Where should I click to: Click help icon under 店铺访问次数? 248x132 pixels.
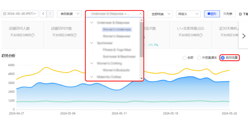[75, 35]
